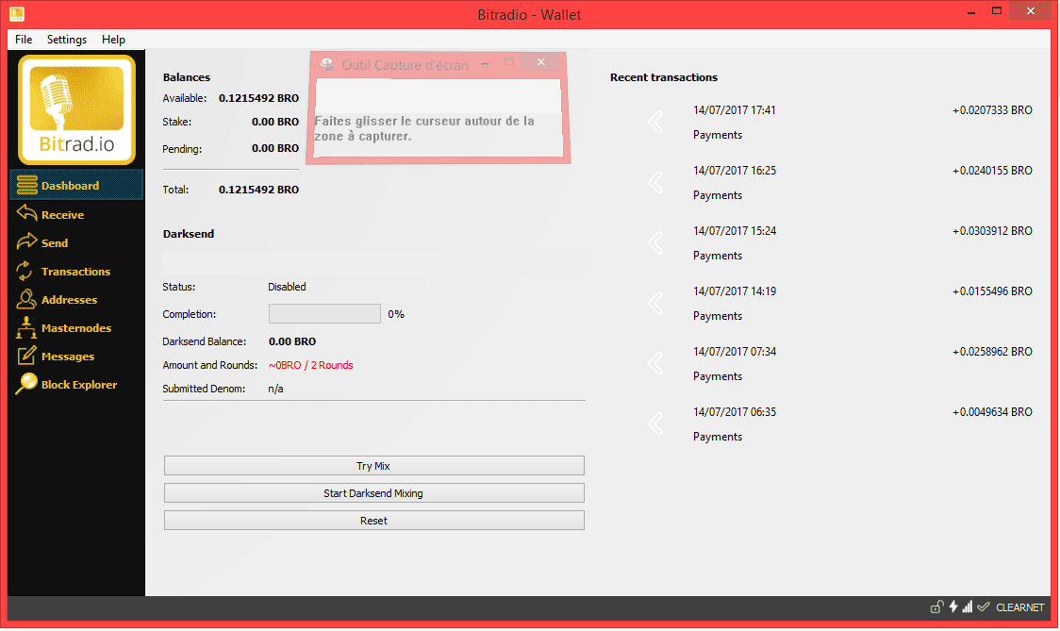Click the Darksend Reset button
The image size is (1060, 631).
point(373,520)
